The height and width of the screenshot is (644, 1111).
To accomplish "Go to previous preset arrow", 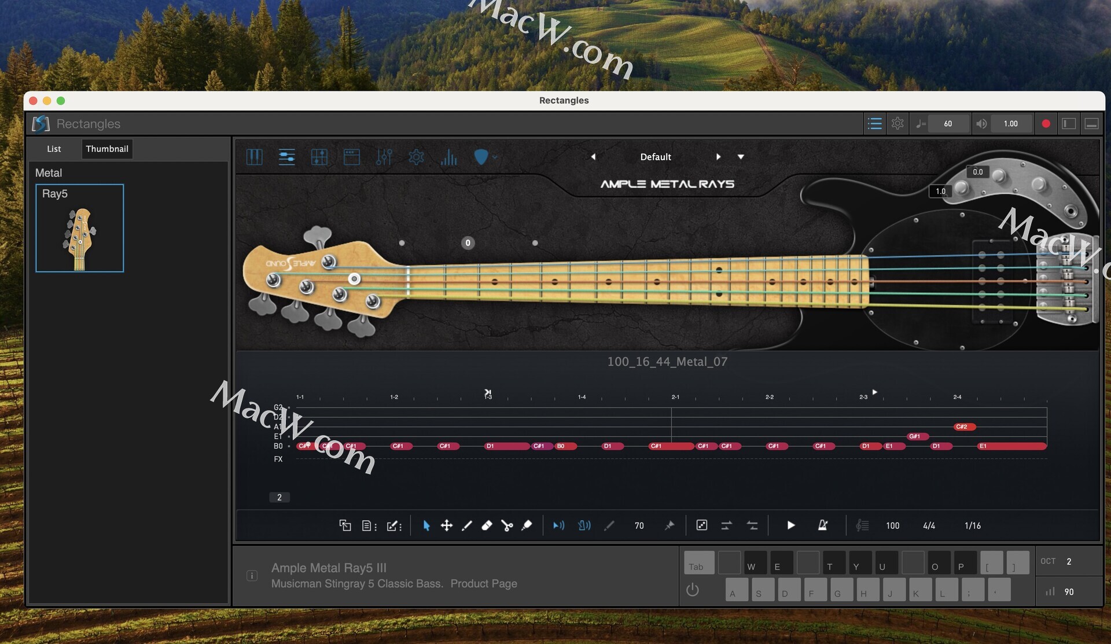I will coord(593,157).
